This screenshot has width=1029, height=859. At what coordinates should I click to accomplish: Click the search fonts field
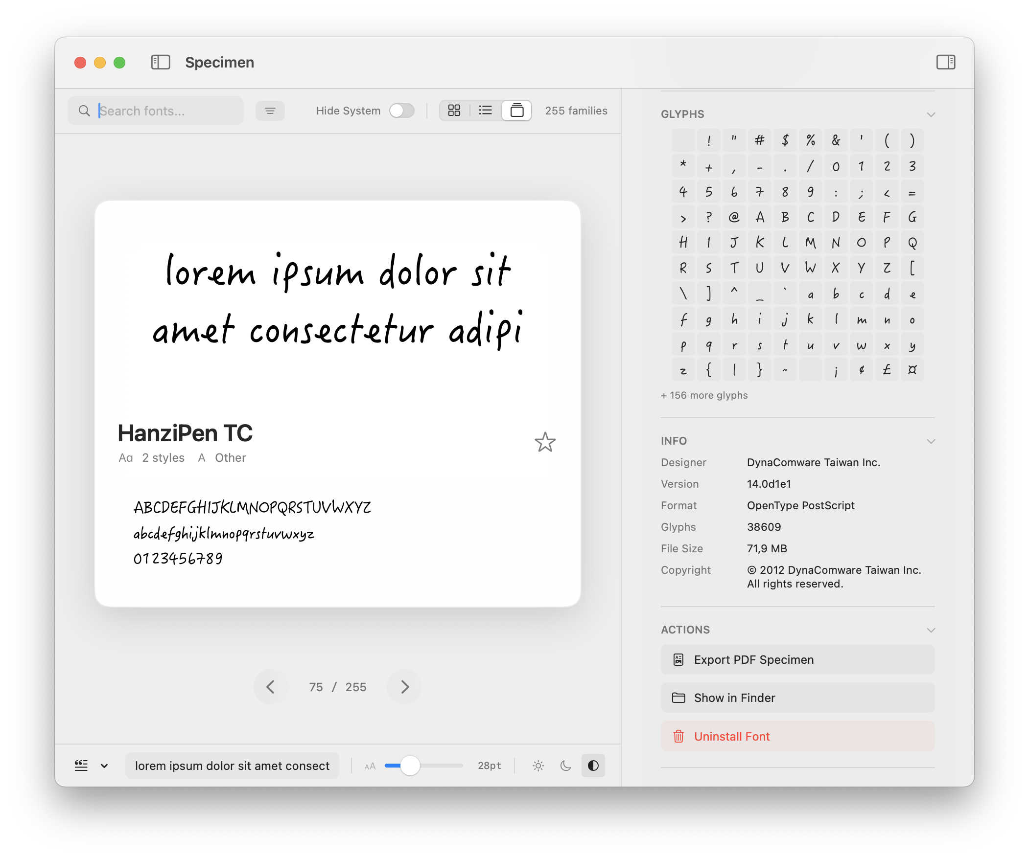point(156,110)
